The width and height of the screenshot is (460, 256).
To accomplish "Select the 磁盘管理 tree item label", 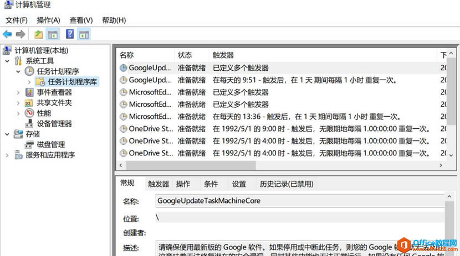I will pyautogui.click(x=51, y=144).
